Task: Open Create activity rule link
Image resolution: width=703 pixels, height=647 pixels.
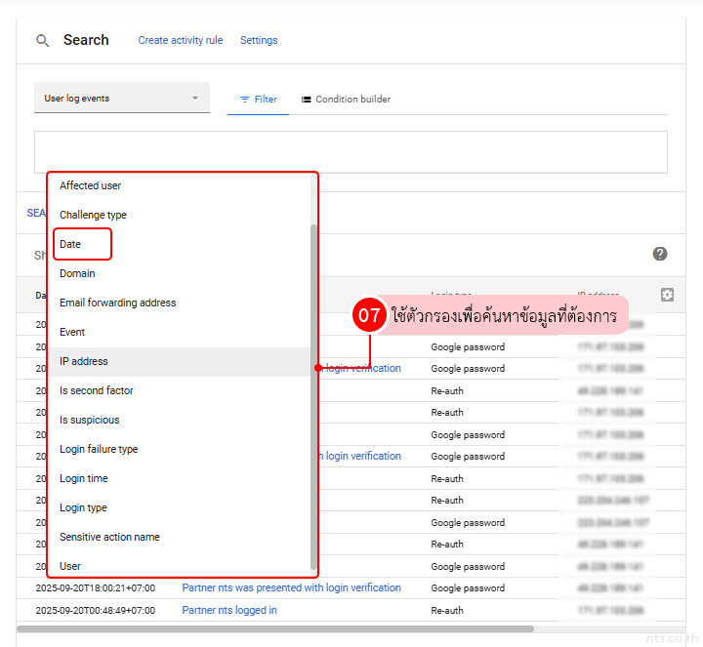Action: point(180,41)
